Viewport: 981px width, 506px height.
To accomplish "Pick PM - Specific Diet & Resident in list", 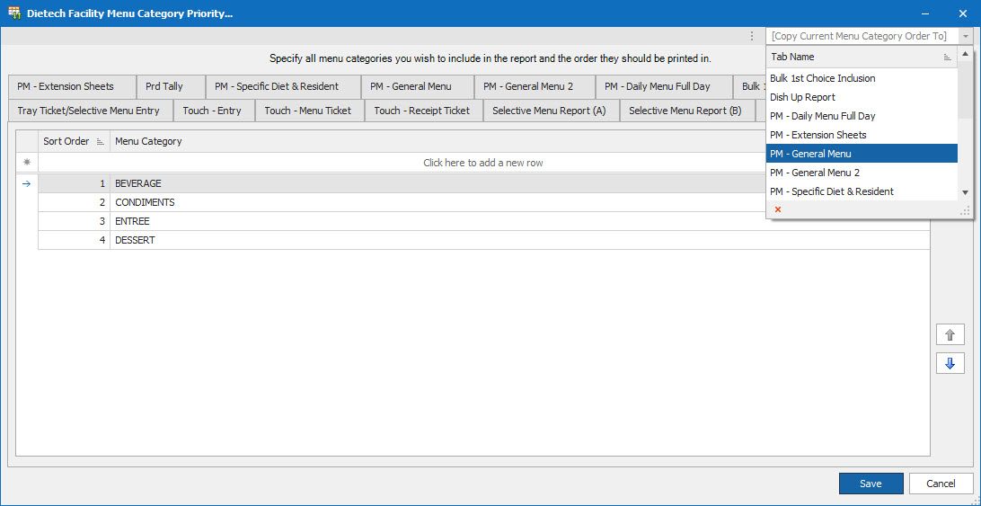I will (862, 191).
